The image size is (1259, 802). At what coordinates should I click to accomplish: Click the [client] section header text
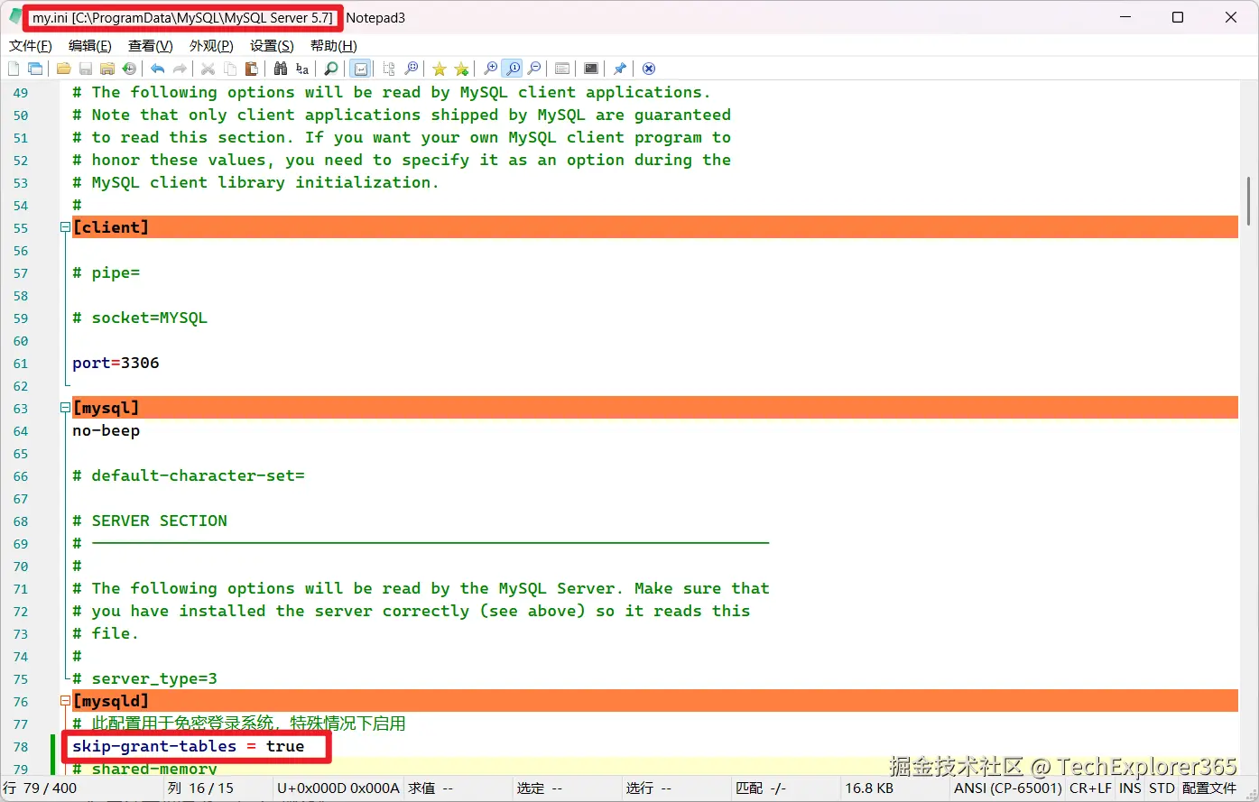(x=110, y=227)
